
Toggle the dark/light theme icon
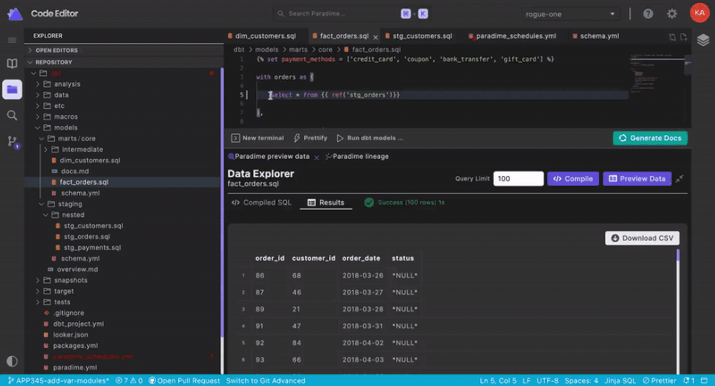[x=12, y=361]
